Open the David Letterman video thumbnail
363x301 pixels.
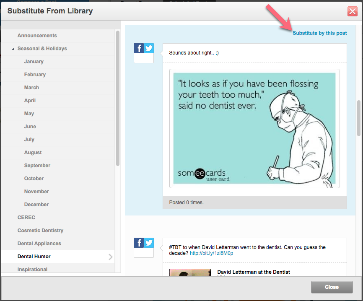coord(190,272)
